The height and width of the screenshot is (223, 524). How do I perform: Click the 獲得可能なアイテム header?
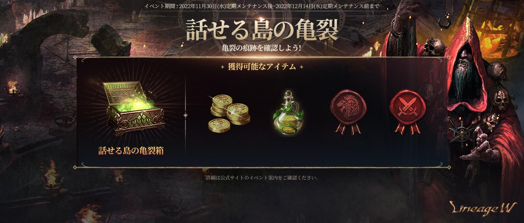click(x=262, y=67)
